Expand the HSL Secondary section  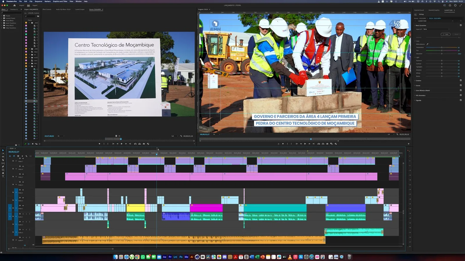415,95
